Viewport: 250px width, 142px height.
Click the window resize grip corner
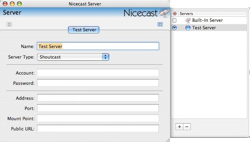168,140
